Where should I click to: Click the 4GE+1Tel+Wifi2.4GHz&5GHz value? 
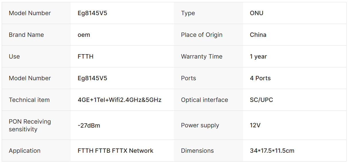tap(120, 100)
